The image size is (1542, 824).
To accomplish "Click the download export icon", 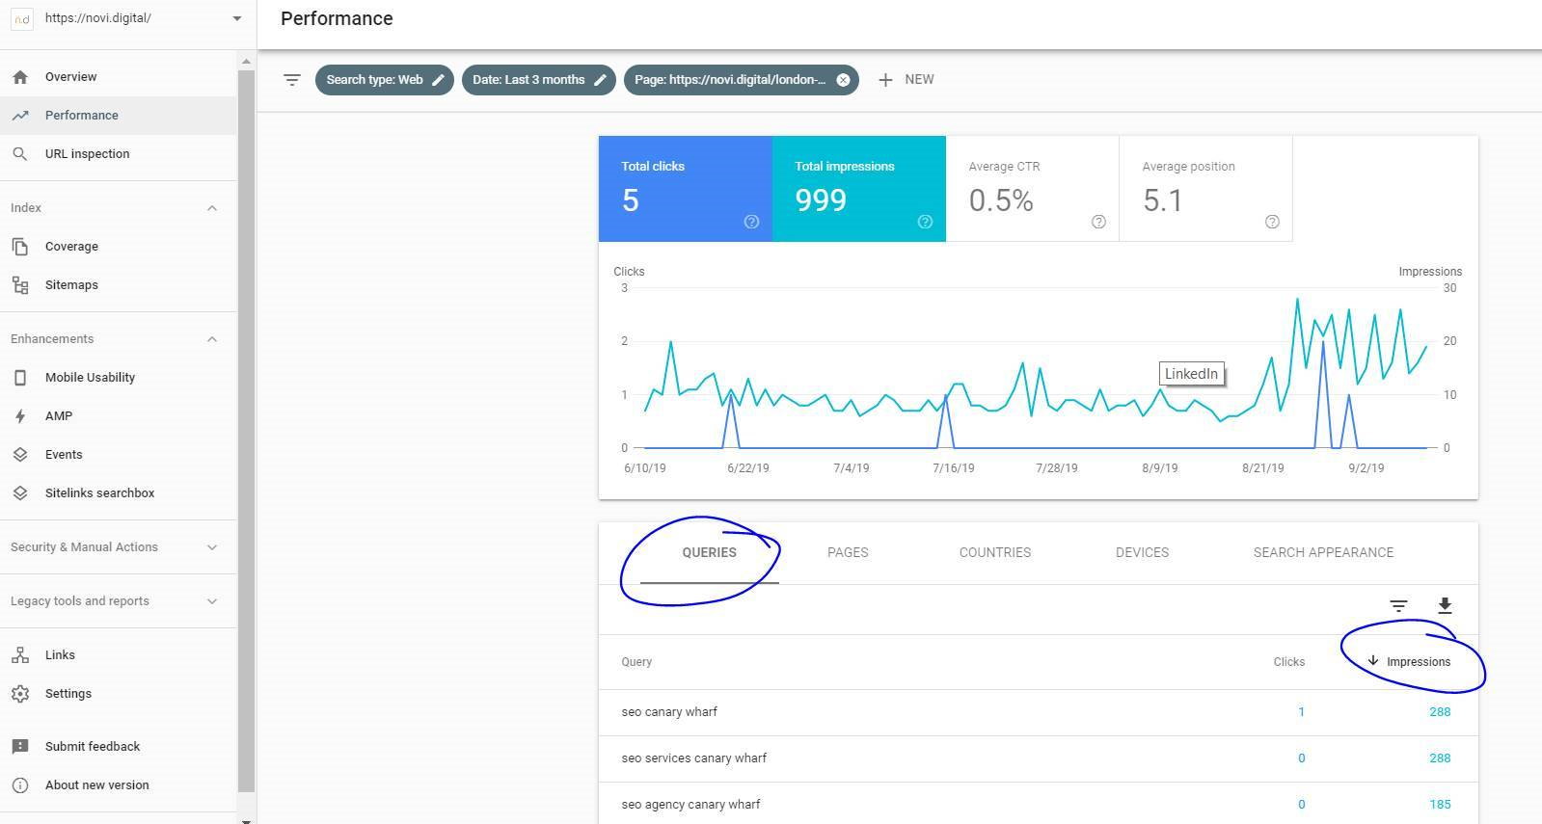I will (x=1445, y=606).
